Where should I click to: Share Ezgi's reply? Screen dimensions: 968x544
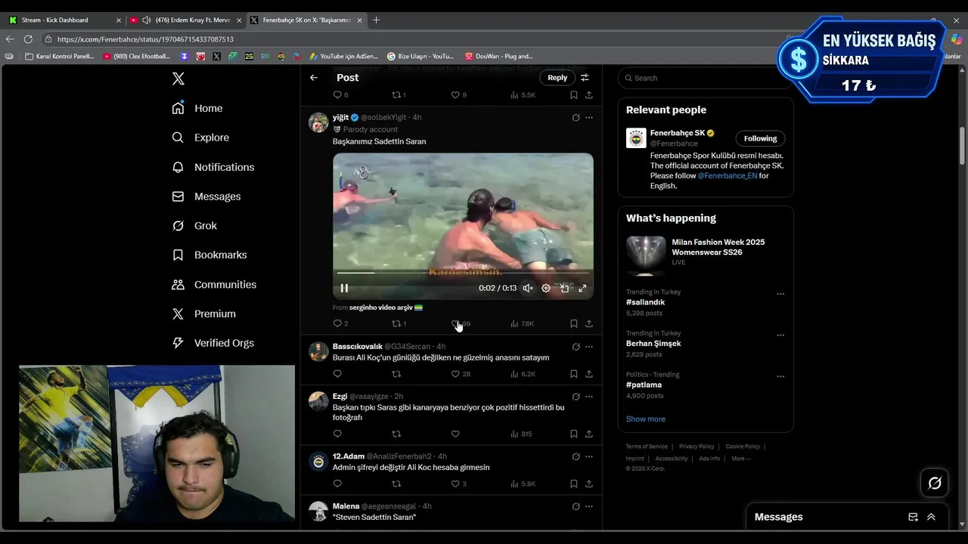(588, 434)
